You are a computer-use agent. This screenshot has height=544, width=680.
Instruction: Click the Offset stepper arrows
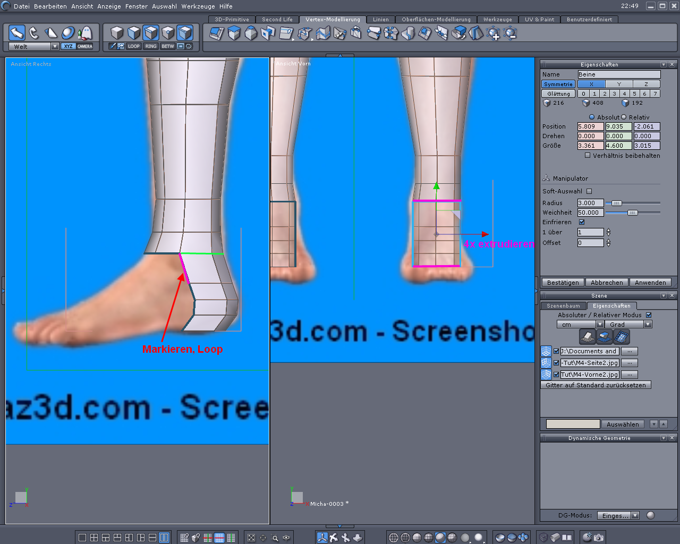point(608,243)
